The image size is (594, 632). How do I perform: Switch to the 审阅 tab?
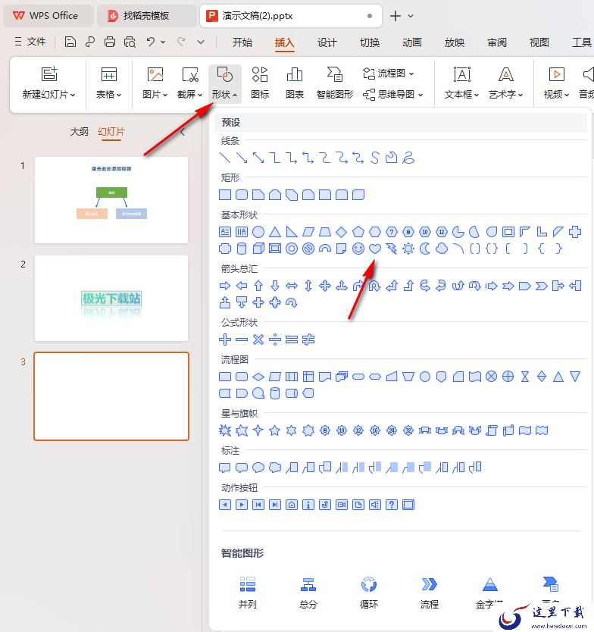pos(497,42)
